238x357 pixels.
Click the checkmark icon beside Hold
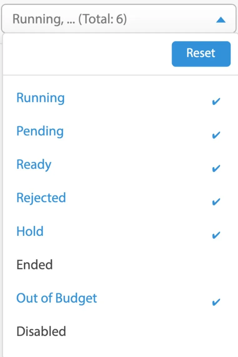pyautogui.click(x=216, y=235)
